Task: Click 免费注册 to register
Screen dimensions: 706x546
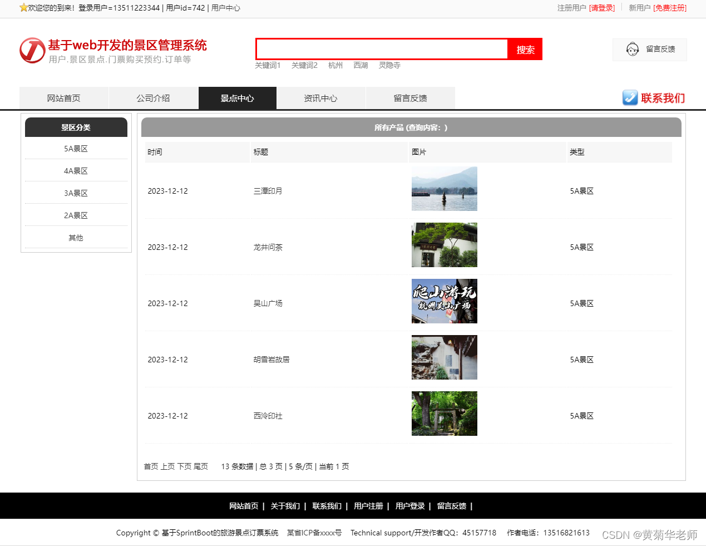Action: pos(670,8)
